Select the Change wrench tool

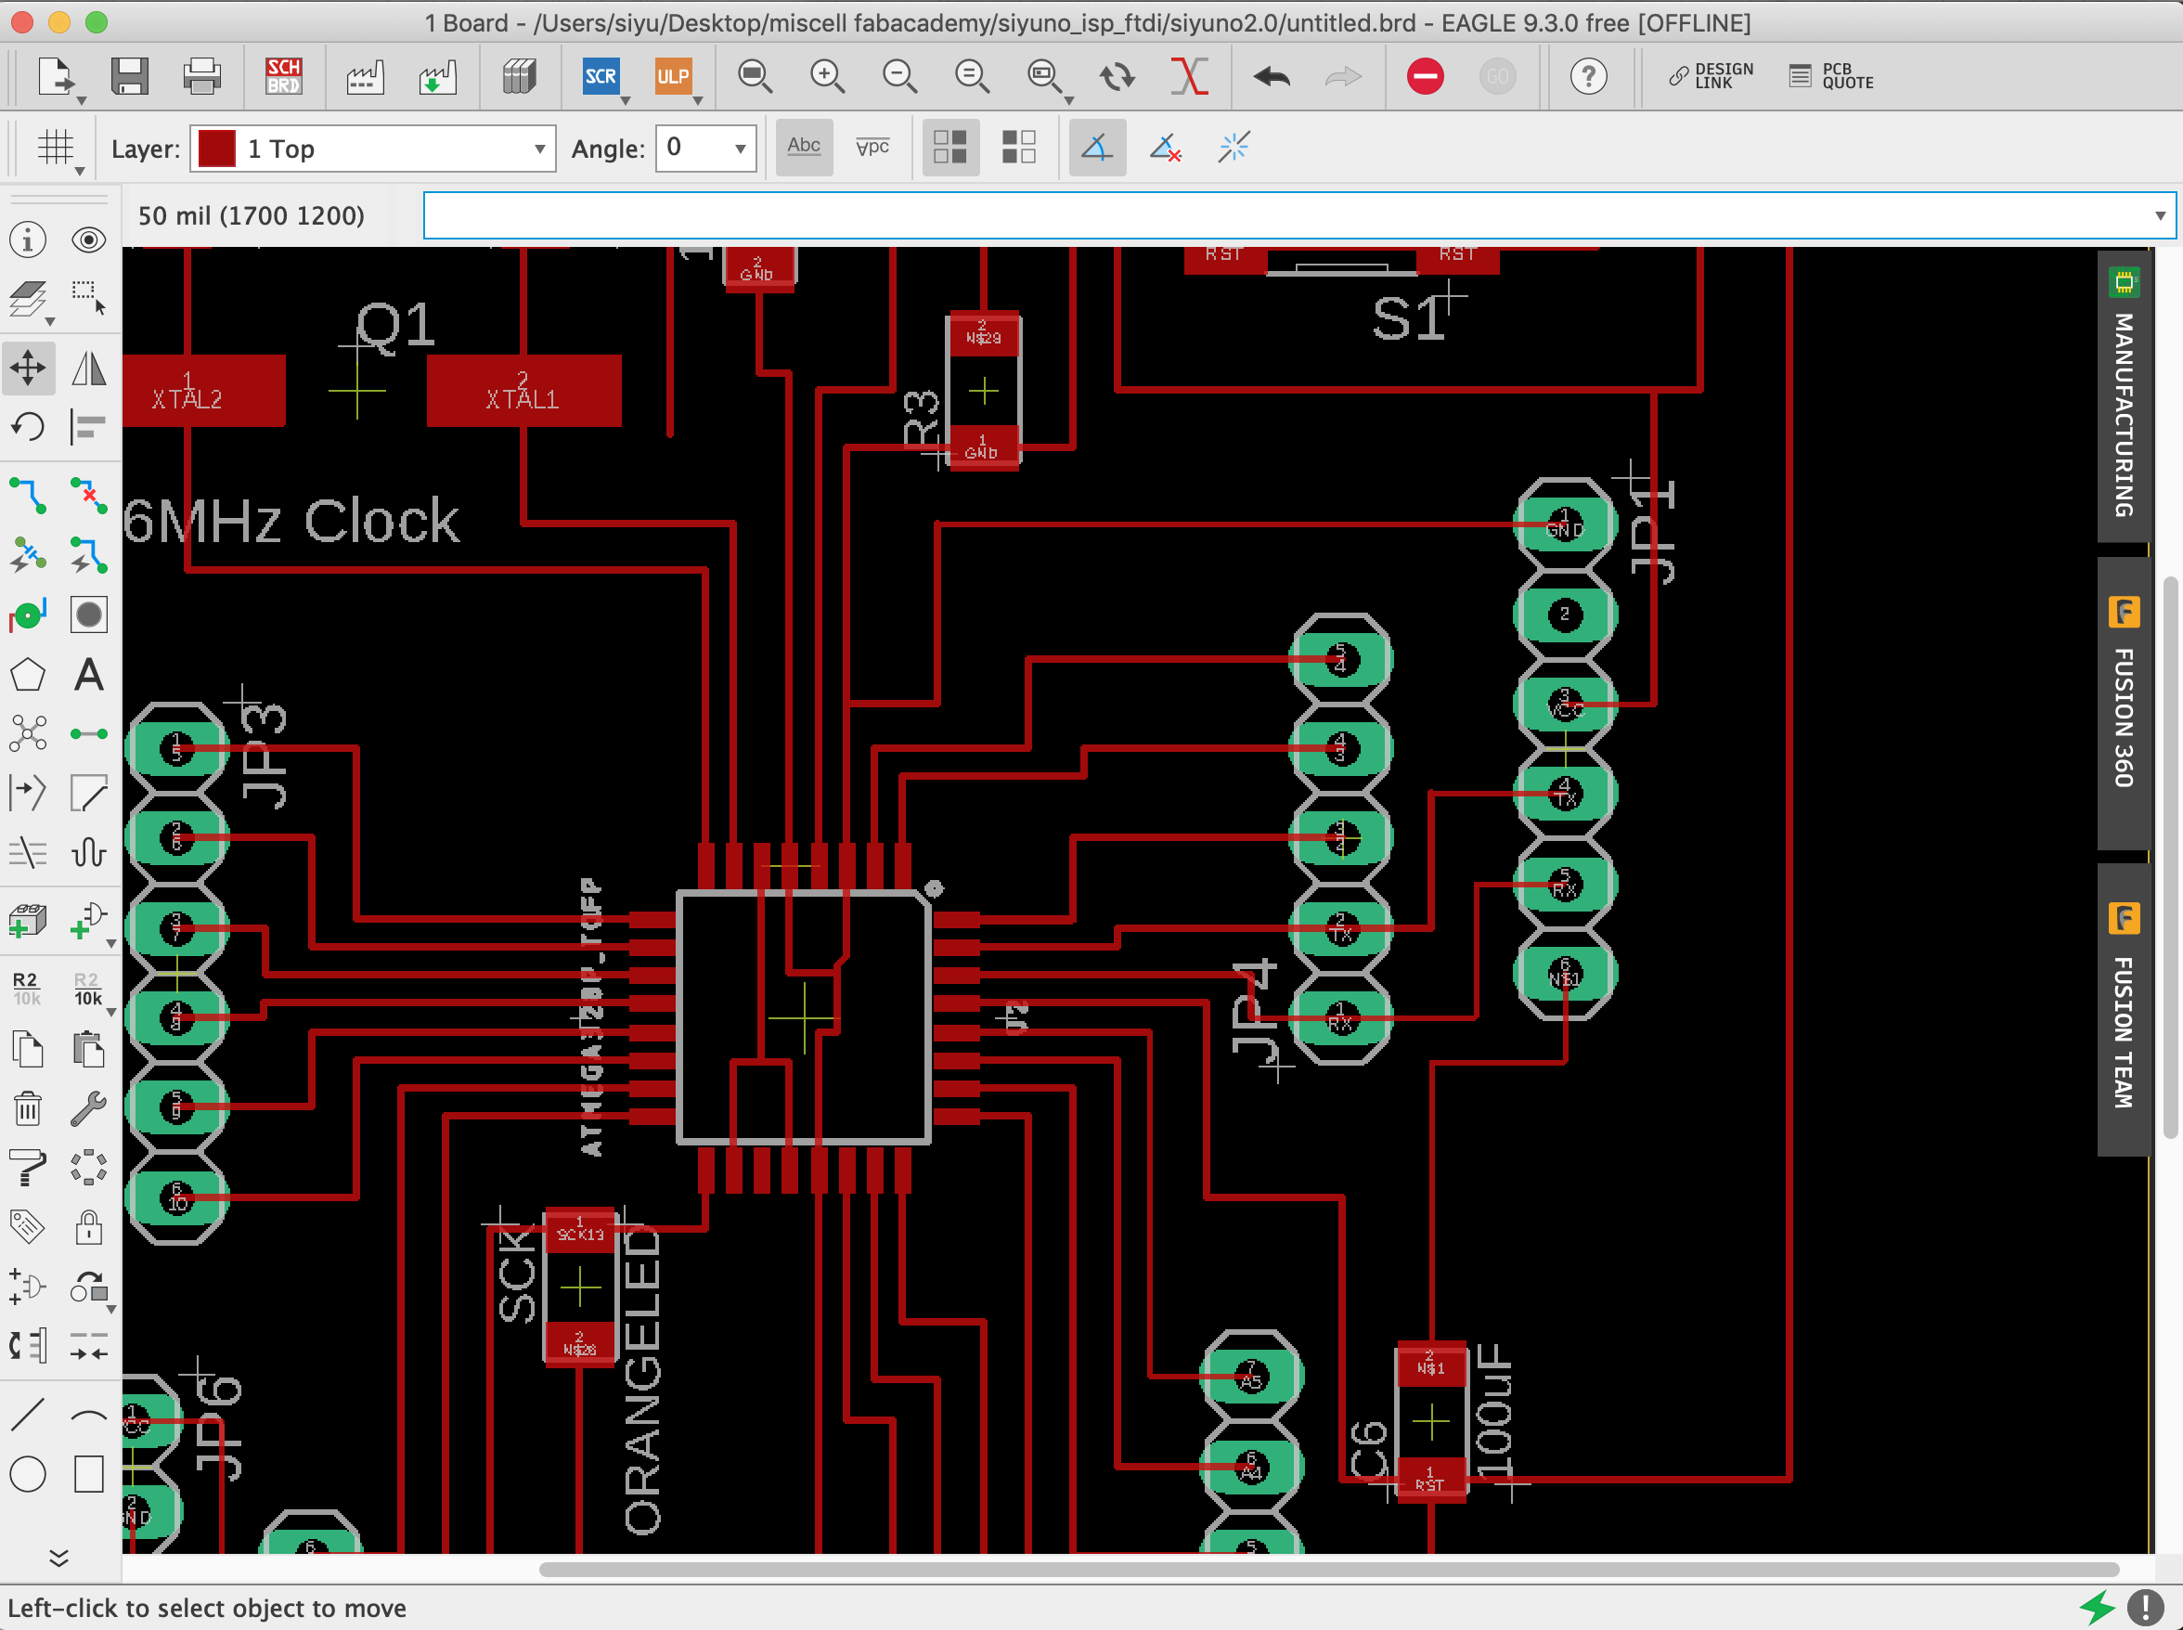click(89, 1108)
